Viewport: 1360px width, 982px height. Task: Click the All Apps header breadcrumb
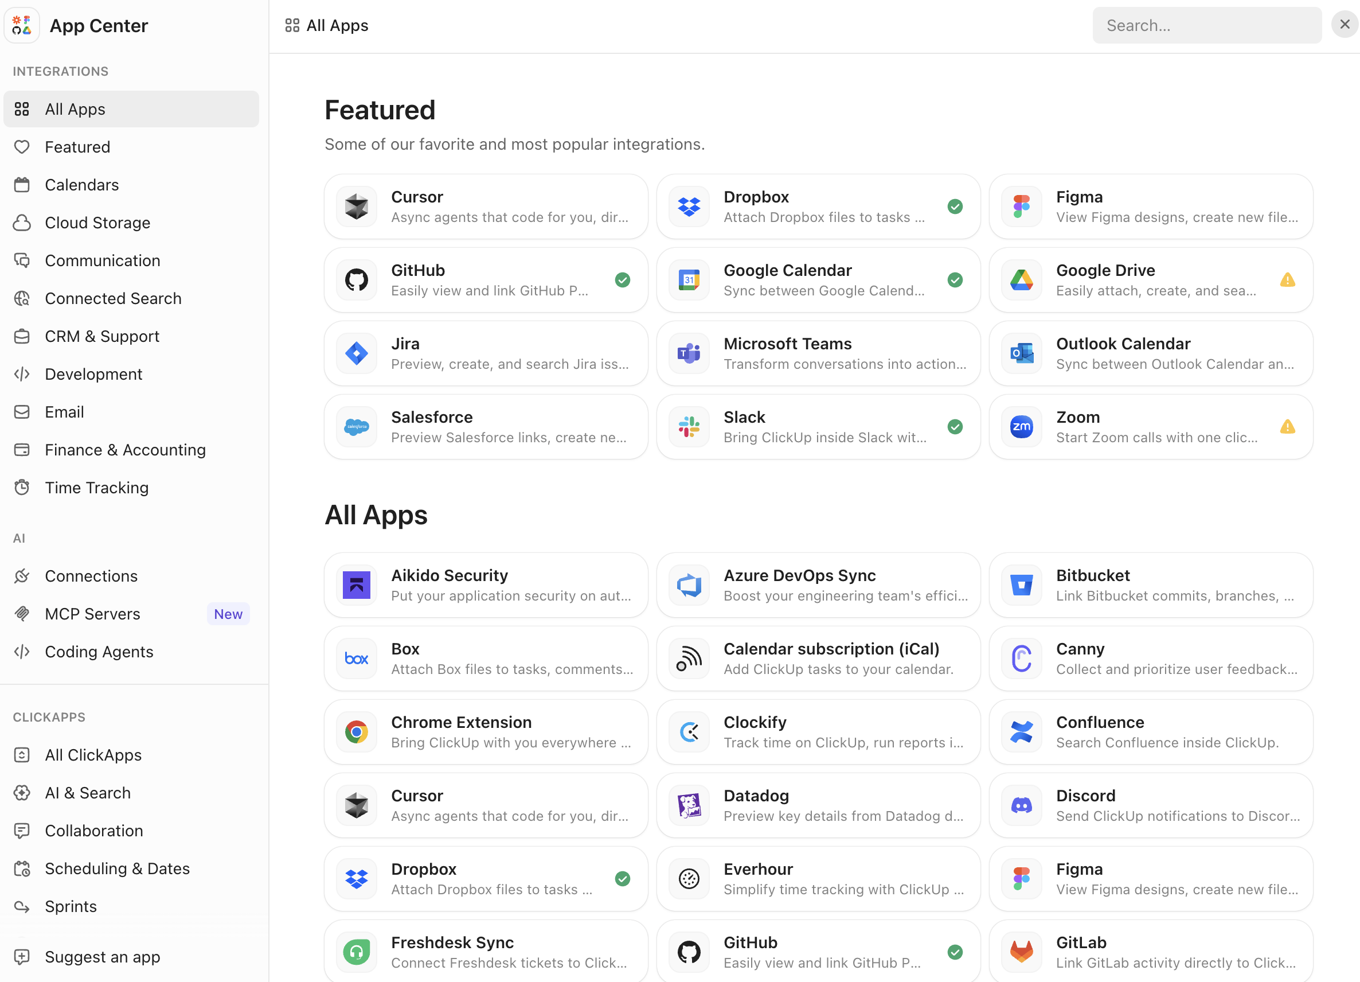tap(327, 25)
